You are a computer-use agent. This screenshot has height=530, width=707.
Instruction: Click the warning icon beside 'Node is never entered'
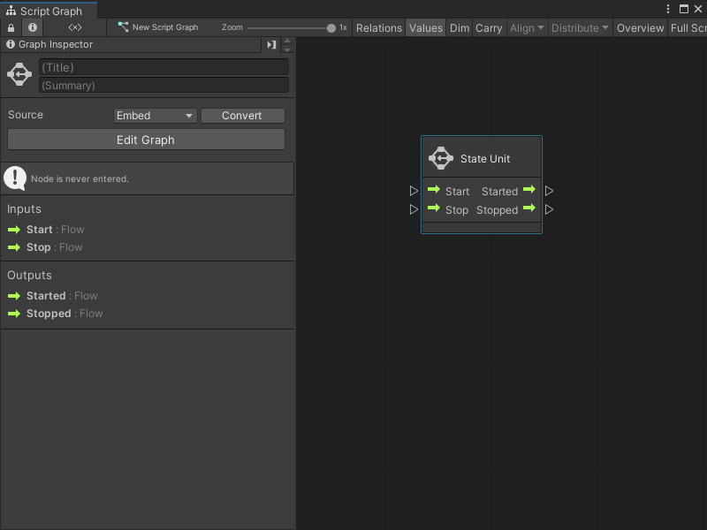click(15, 178)
